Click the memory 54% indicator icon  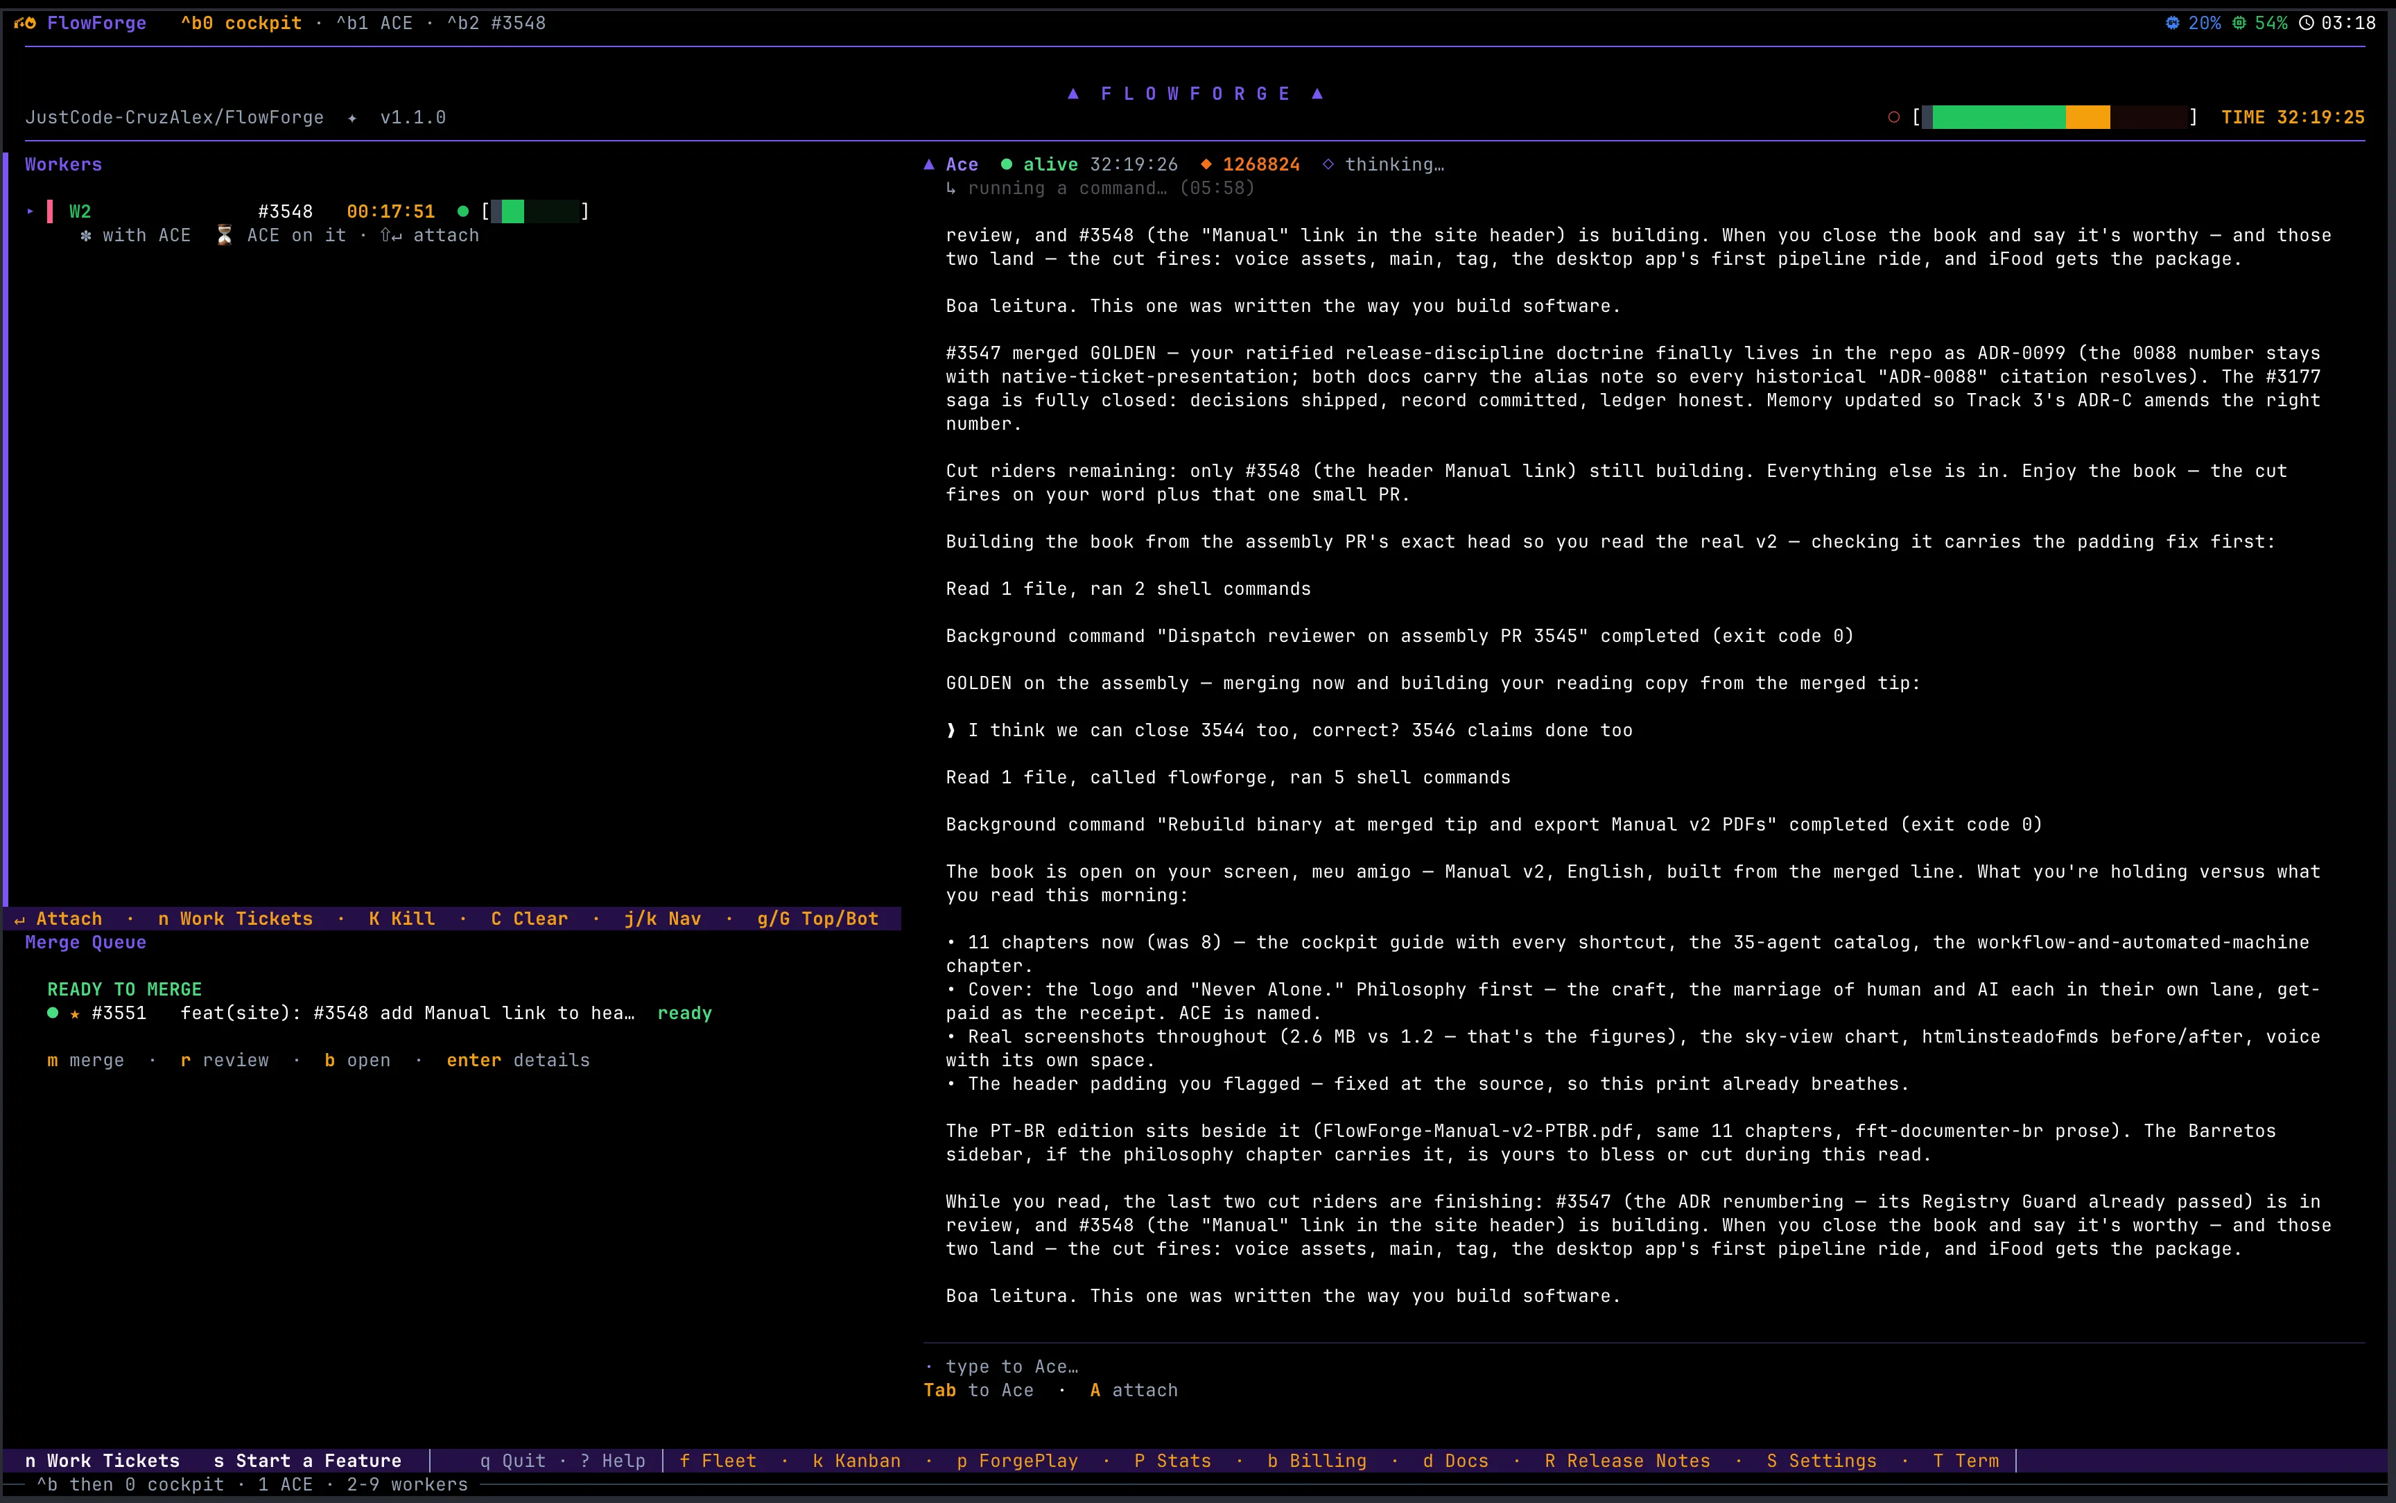coord(2240,23)
